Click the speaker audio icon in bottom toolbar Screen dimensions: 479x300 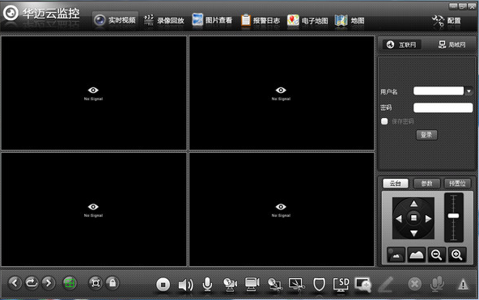[185, 285]
